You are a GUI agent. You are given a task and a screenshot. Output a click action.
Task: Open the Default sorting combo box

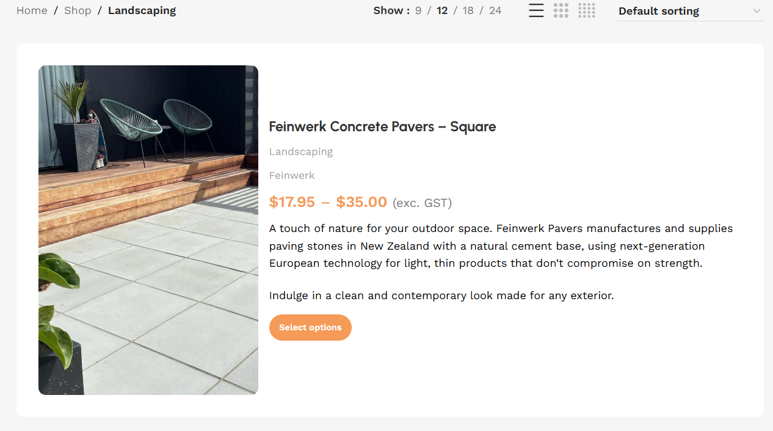pyautogui.click(x=690, y=11)
